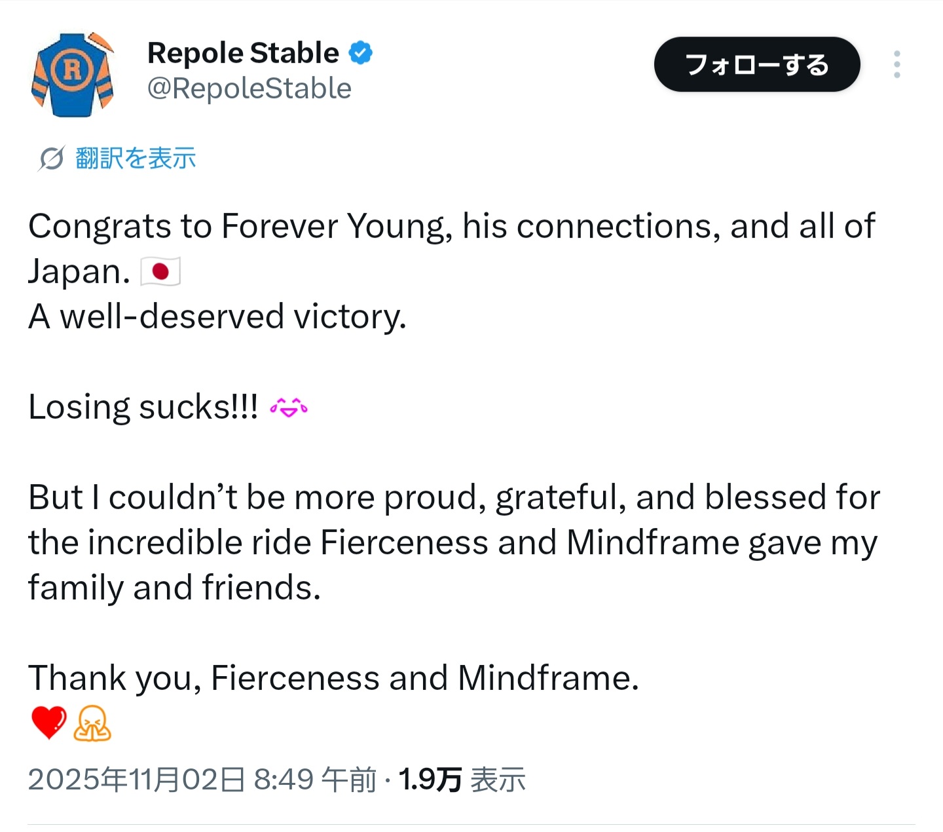Open the @RepoleStable handle link

250,88
